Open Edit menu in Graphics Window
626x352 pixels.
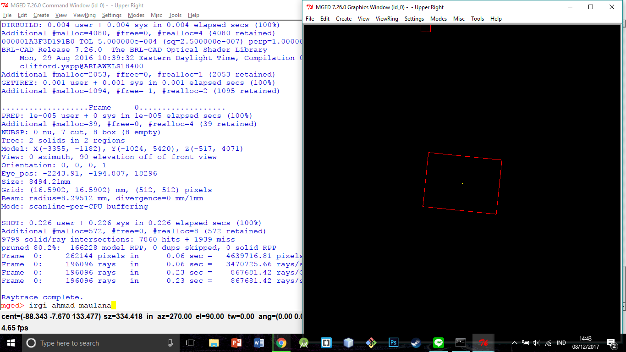(x=325, y=19)
